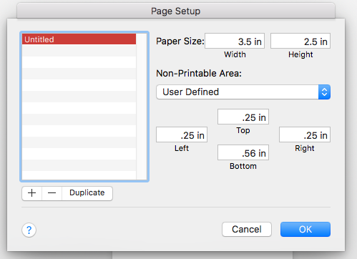357x259 pixels.
Task: Confirm Page Setup with OK
Action: pos(305,230)
